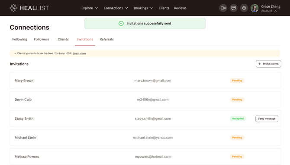
Task: Open the chat messages icon
Action: [234, 8]
